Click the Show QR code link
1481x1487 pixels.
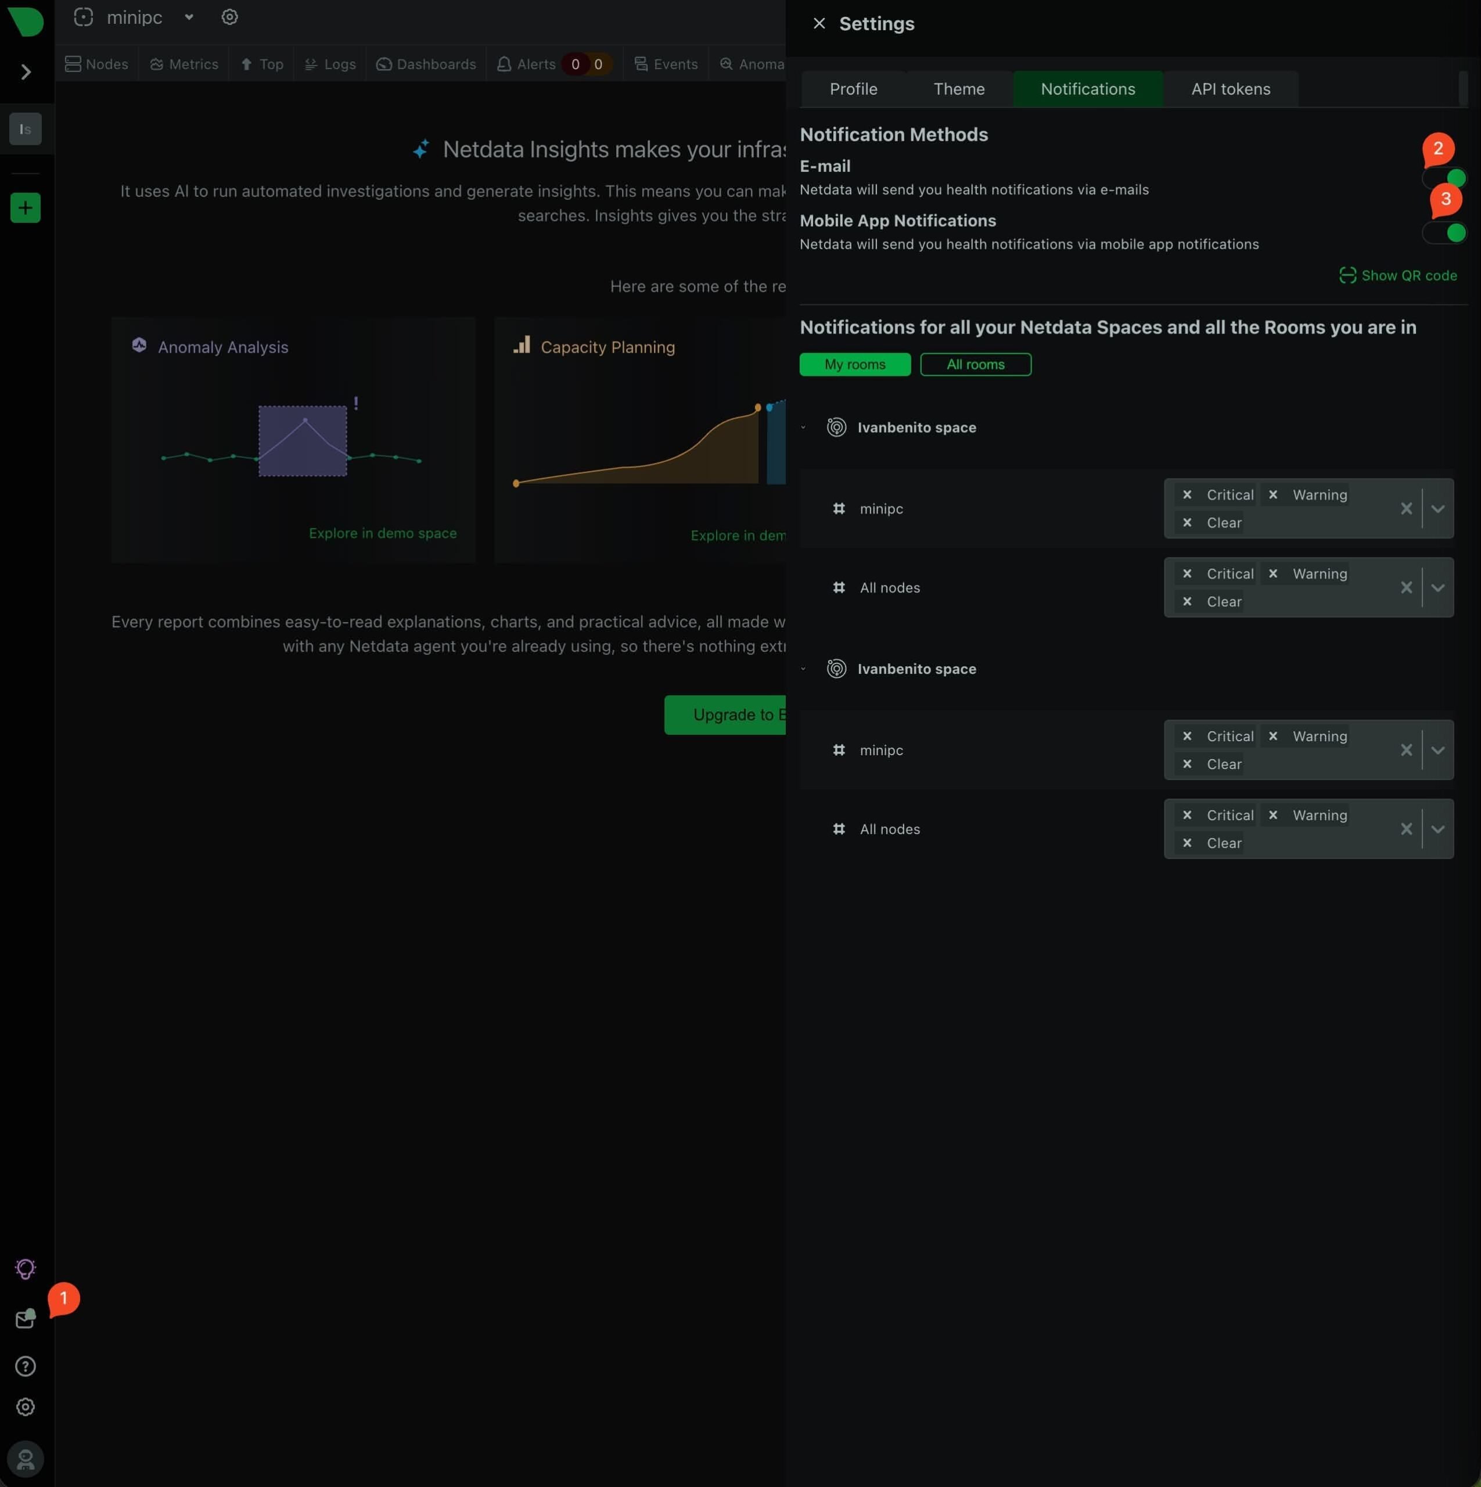[x=1398, y=275]
